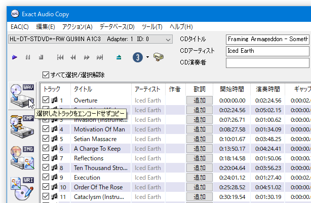Open the EAC(C) menu
This screenshot has width=311, height=203.
[20, 26]
